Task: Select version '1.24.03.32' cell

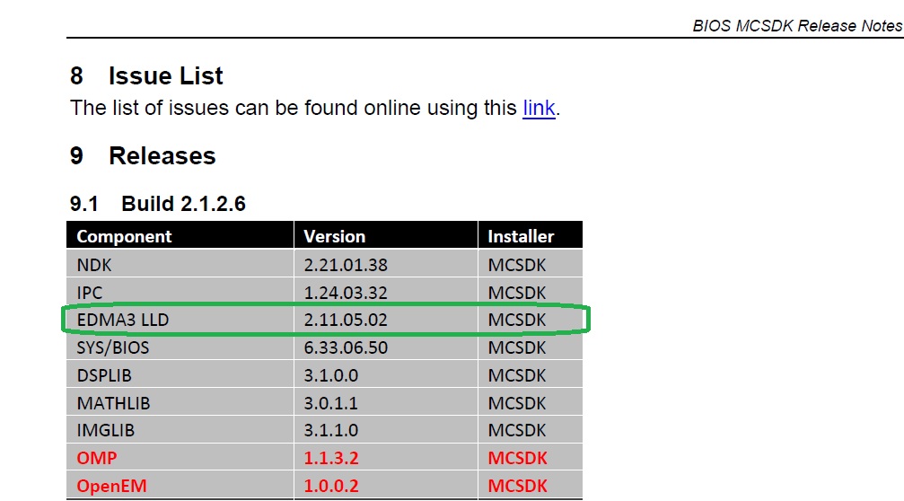Action: pos(386,293)
